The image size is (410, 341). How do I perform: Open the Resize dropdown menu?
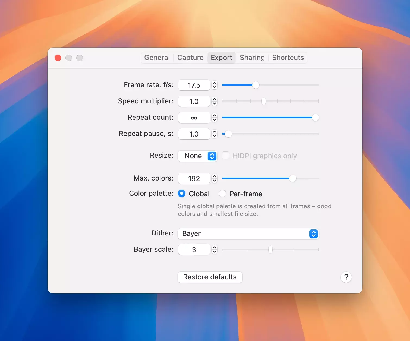197,156
